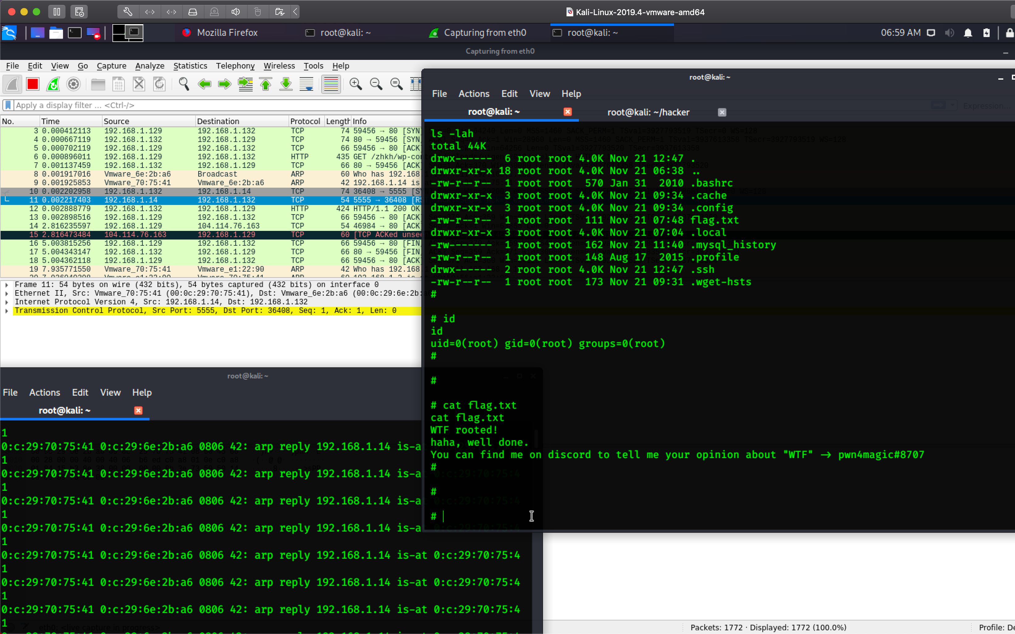Open Actions menu in the lower terminal
The height and width of the screenshot is (634, 1015).
[44, 393]
